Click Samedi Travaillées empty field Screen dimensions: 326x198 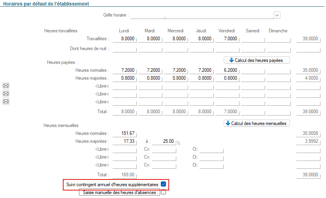(x=253, y=39)
